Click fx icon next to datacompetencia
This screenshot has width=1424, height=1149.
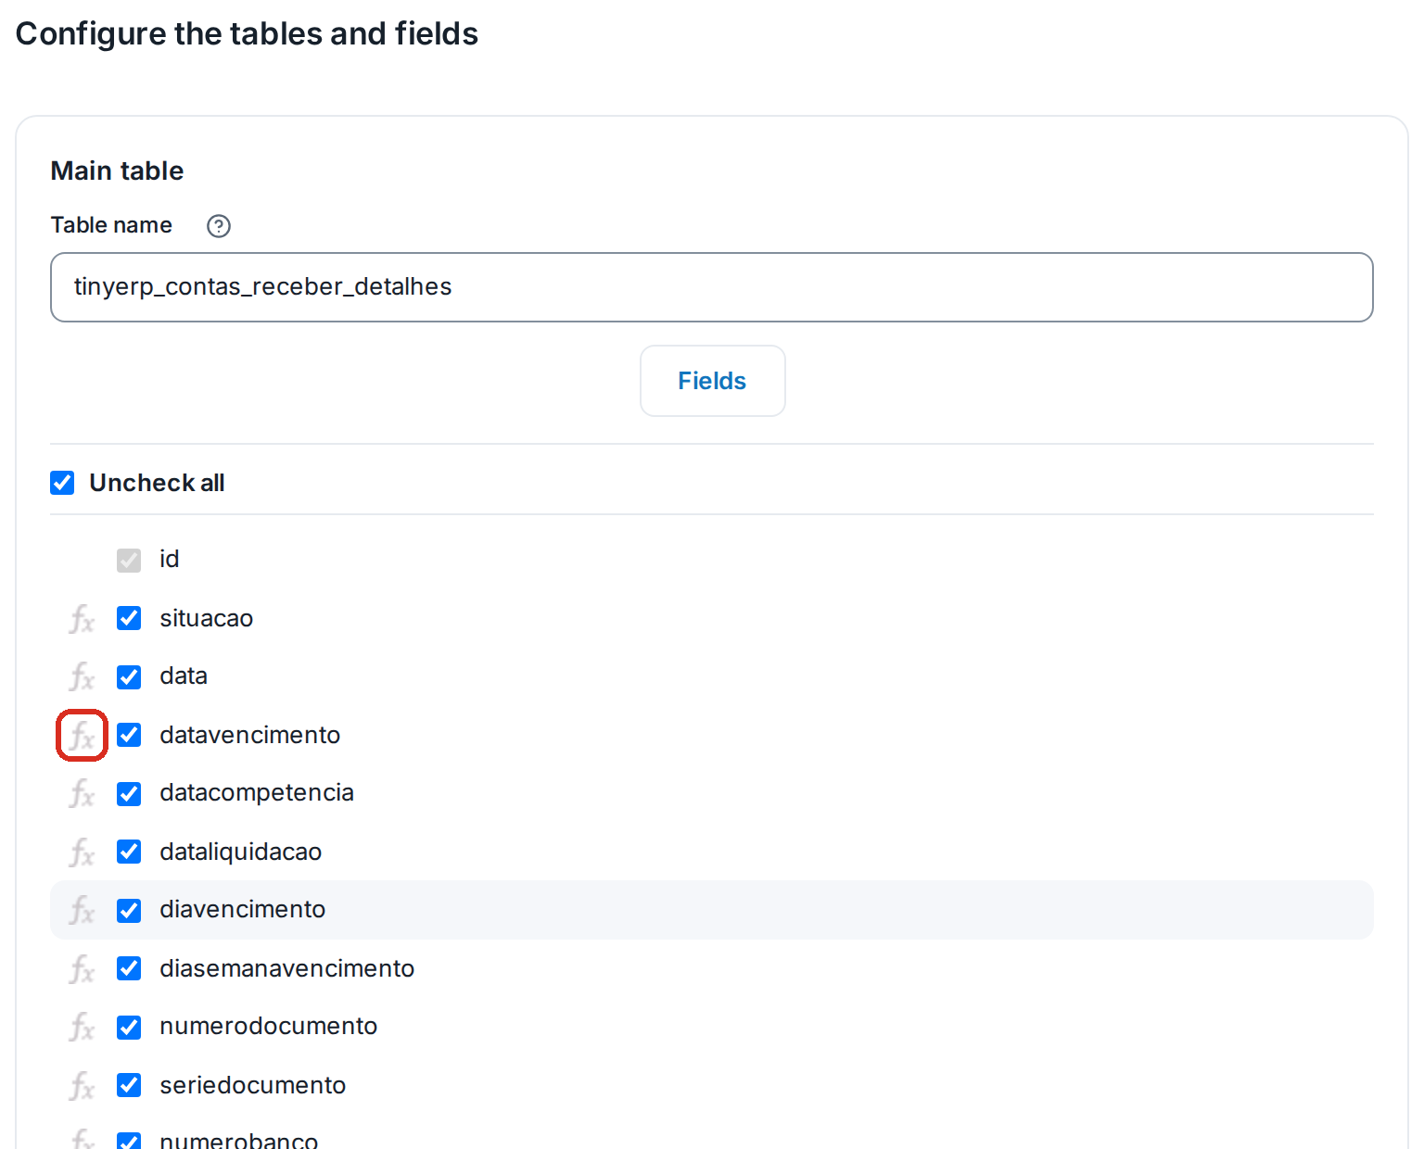[82, 793]
